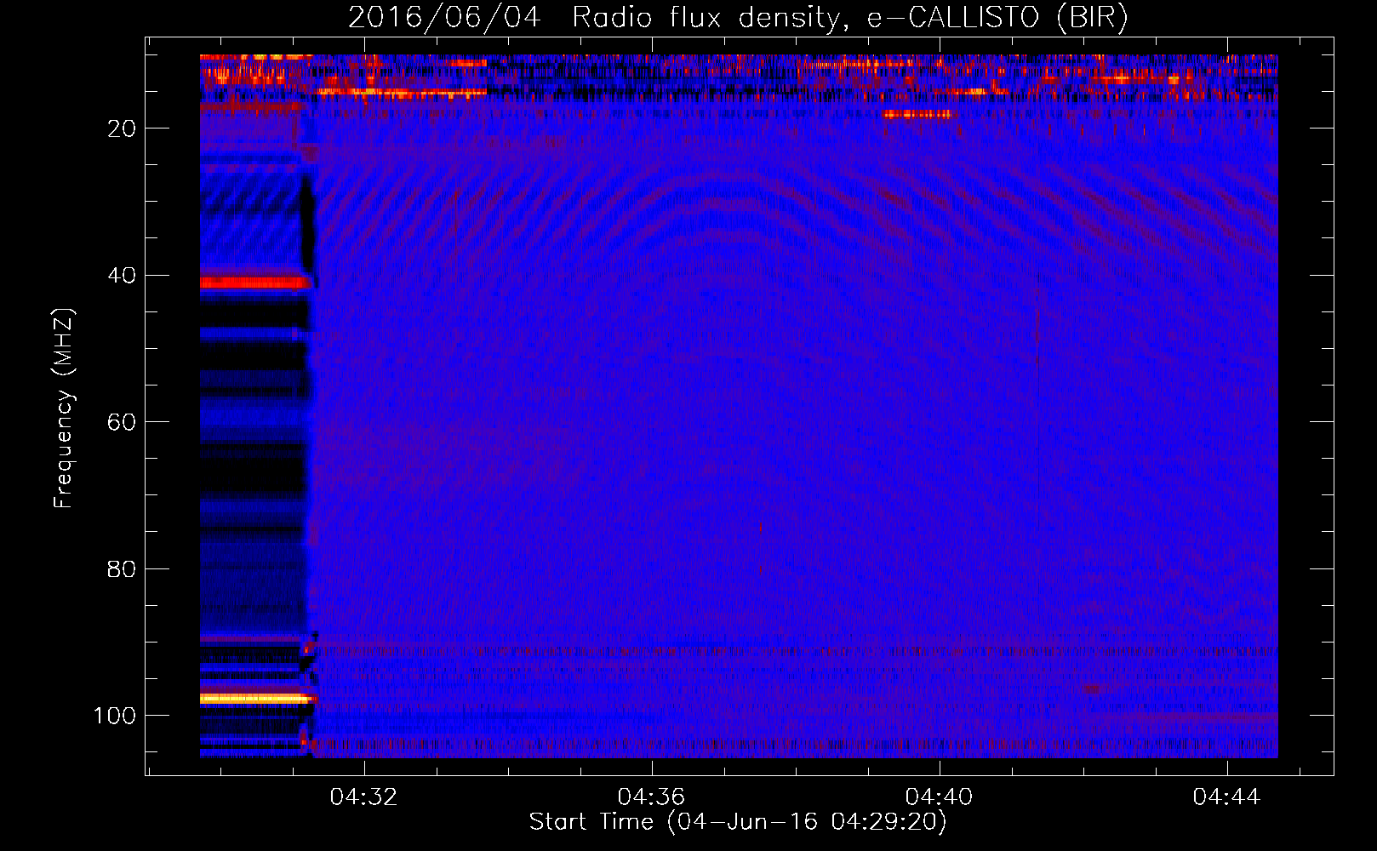Viewport: 1377px width, 851px height.
Task: Click the 04:32 time tick label
Action: [x=364, y=797]
